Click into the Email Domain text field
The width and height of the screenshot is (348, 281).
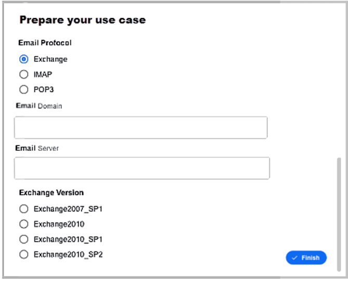(x=141, y=127)
